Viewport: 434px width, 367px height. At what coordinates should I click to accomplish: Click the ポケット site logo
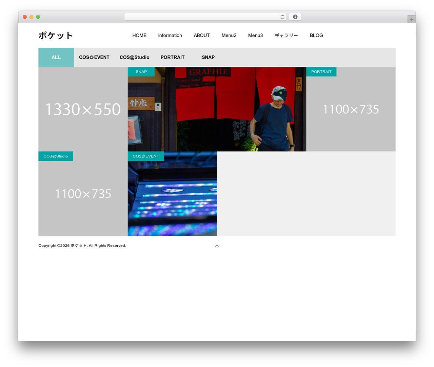point(56,36)
